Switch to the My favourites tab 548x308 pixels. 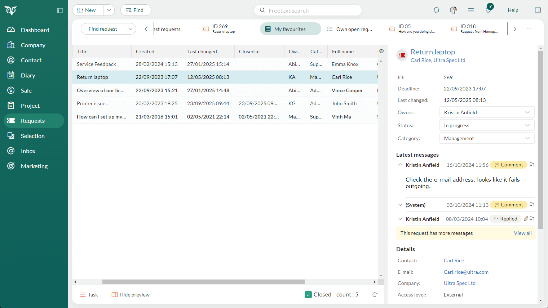point(290,29)
